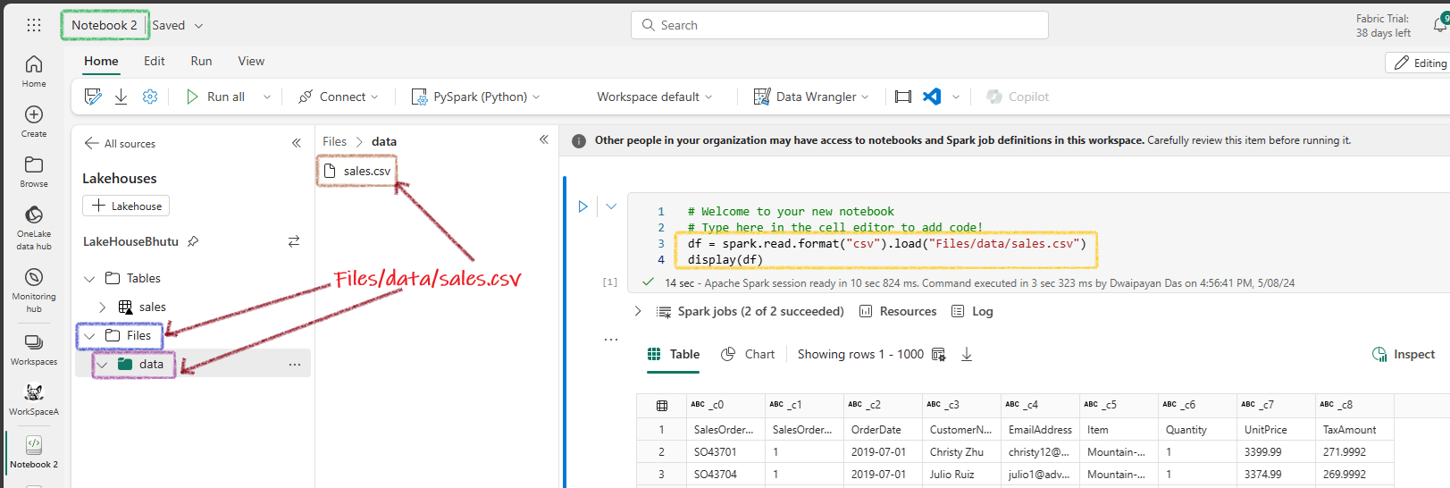Click the Search input field

click(x=840, y=25)
